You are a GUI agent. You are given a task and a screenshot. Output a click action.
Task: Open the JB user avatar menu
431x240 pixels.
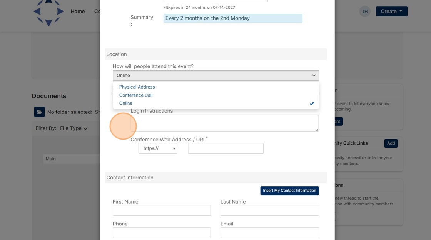(x=365, y=12)
